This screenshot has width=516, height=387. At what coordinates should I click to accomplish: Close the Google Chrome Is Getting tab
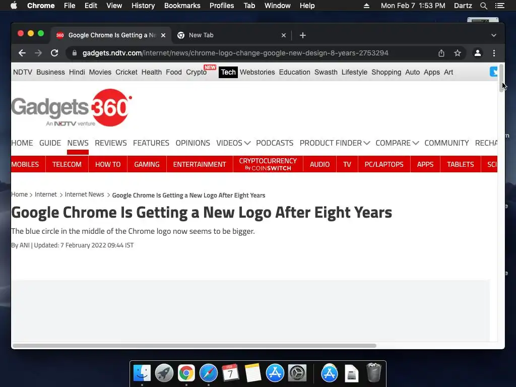(163, 35)
